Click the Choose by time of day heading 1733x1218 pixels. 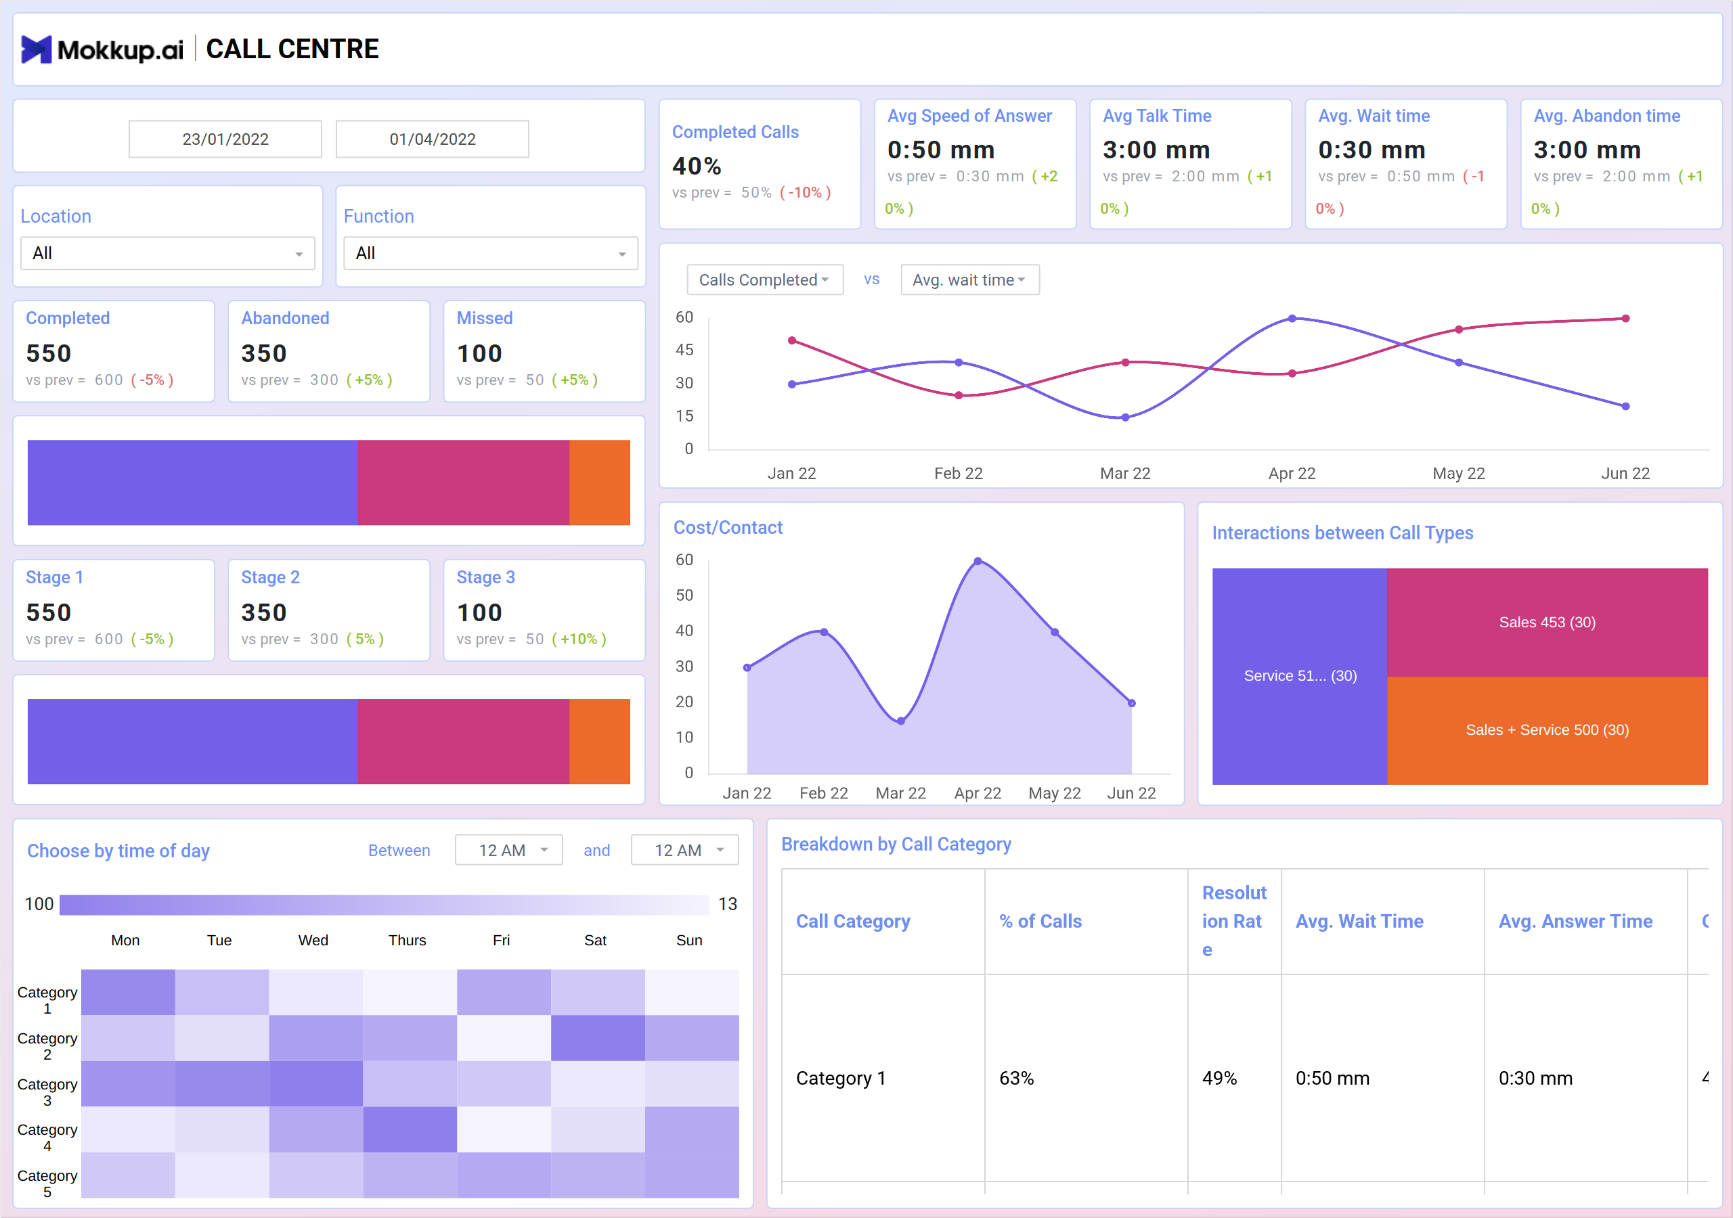tap(118, 851)
